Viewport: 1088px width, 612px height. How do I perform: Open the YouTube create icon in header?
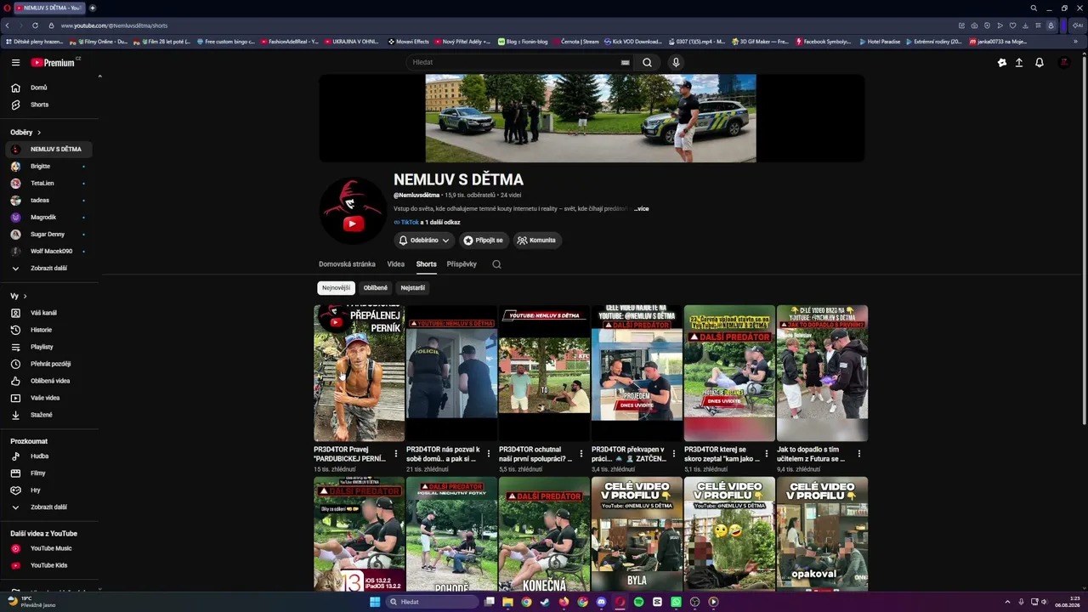point(1002,62)
